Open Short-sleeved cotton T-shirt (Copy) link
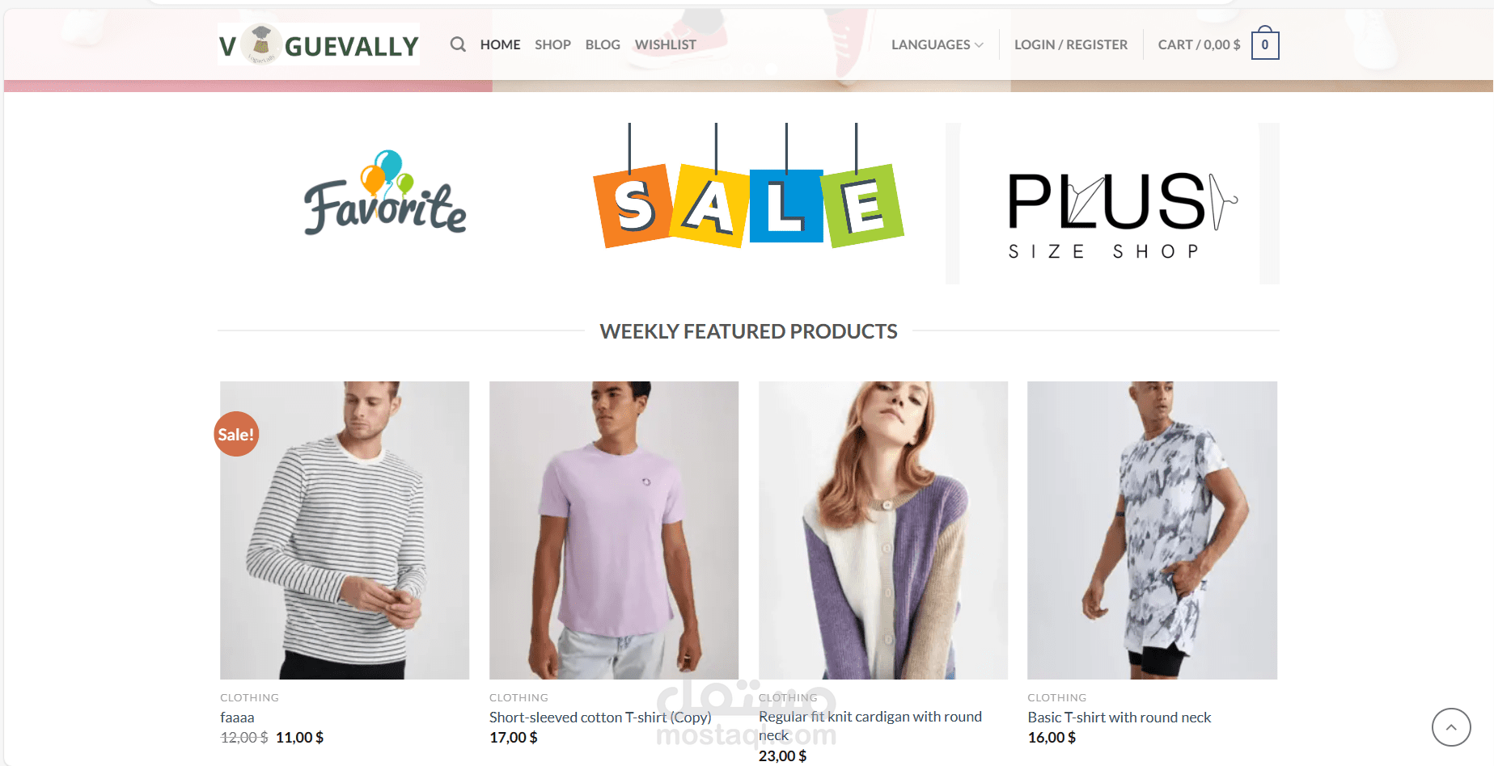This screenshot has height=766, width=1494. click(x=600, y=718)
